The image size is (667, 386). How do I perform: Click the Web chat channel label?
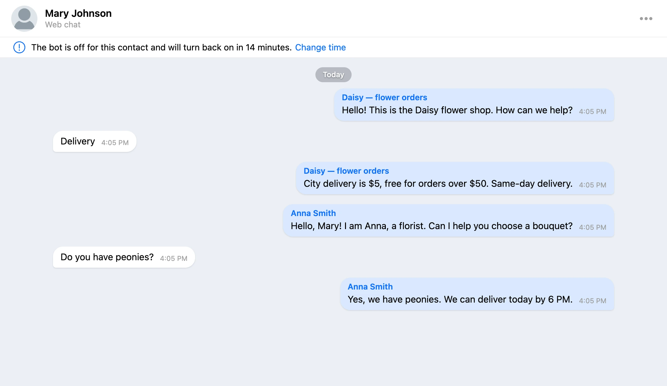coord(63,25)
